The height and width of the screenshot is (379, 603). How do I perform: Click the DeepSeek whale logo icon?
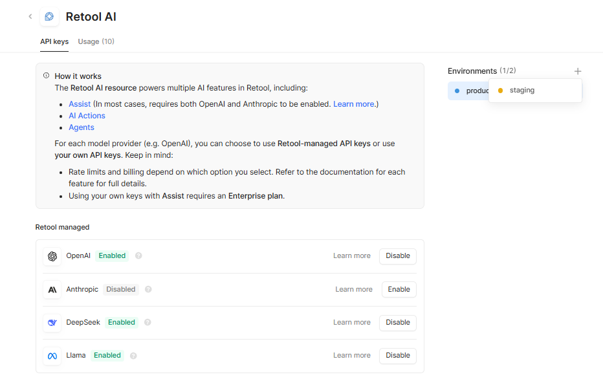(x=52, y=323)
